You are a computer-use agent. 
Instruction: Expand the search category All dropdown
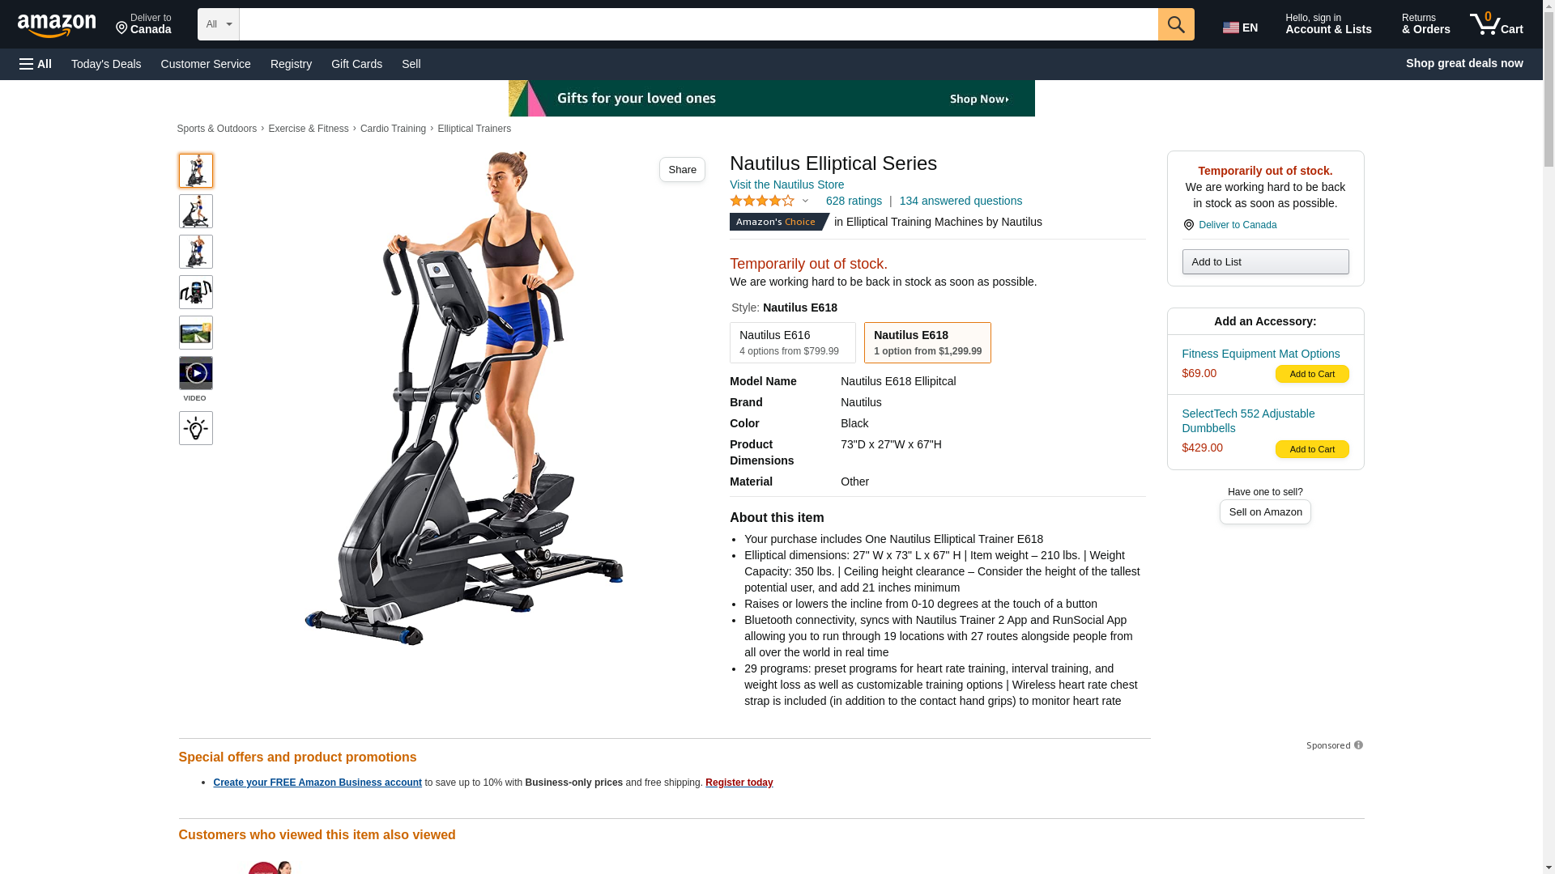tap(219, 24)
